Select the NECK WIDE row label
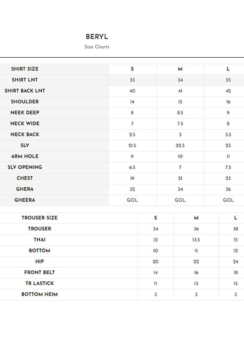Viewport: 244px width, 340px height. (x=25, y=124)
